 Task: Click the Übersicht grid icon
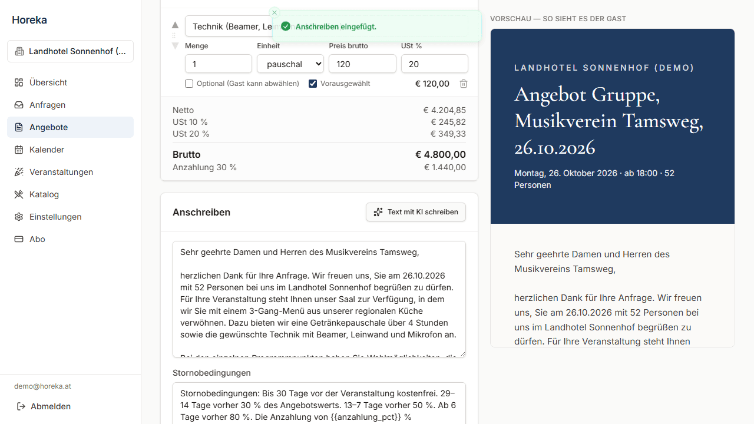click(19, 82)
